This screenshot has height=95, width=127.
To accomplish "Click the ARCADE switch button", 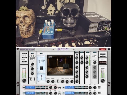I will click(24, 58).
